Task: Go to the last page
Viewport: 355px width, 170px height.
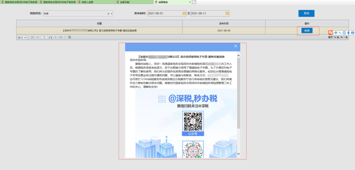Action: (x=61, y=37)
